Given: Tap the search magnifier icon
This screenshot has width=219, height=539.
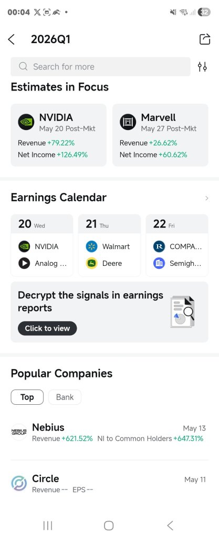Looking at the screenshot, I should (x=23, y=66).
